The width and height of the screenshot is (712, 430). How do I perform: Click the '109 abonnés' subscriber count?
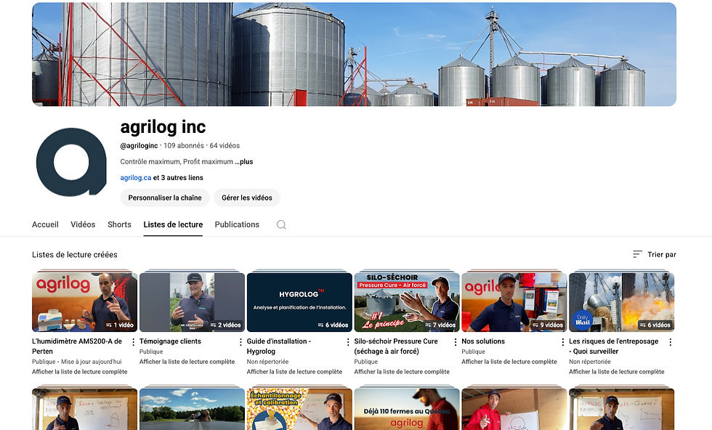183,146
